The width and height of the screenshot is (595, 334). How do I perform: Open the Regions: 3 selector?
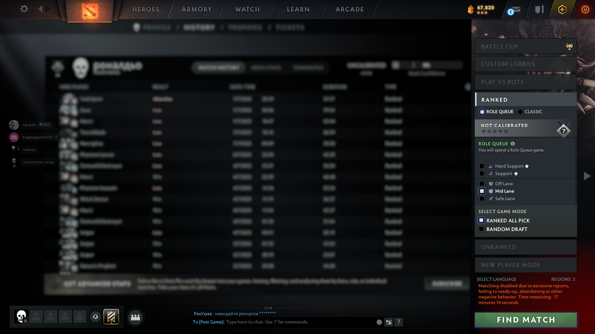(x=563, y=279)
